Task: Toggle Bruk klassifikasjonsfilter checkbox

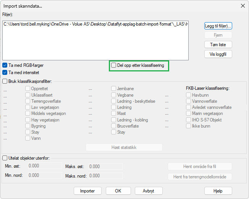Action: click(x=5, y=81)
